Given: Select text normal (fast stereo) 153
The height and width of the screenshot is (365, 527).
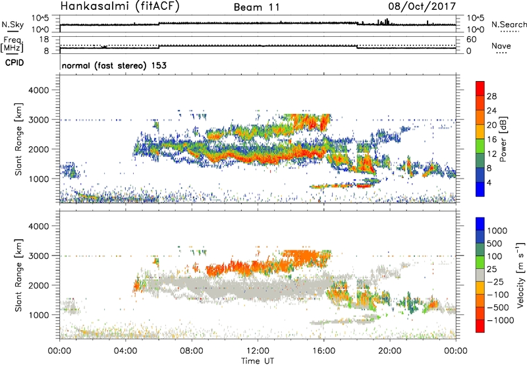Looking at the screenshot, I should coord(114,65).
